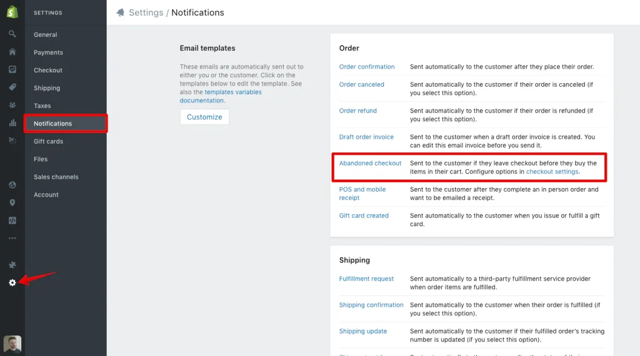Open the location pin sales channel
The image size is (640, 356).
click(x=12, y=202)
